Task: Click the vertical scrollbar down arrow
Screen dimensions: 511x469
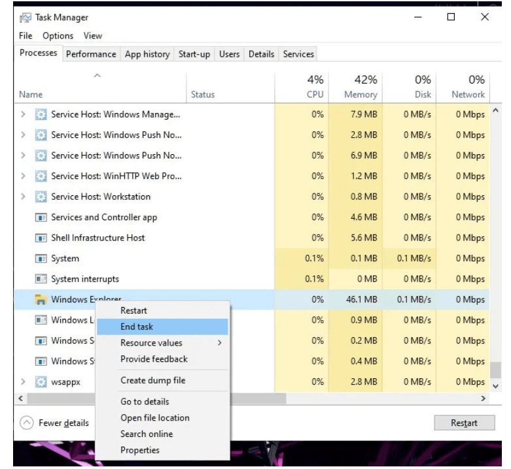Action: 495,386
